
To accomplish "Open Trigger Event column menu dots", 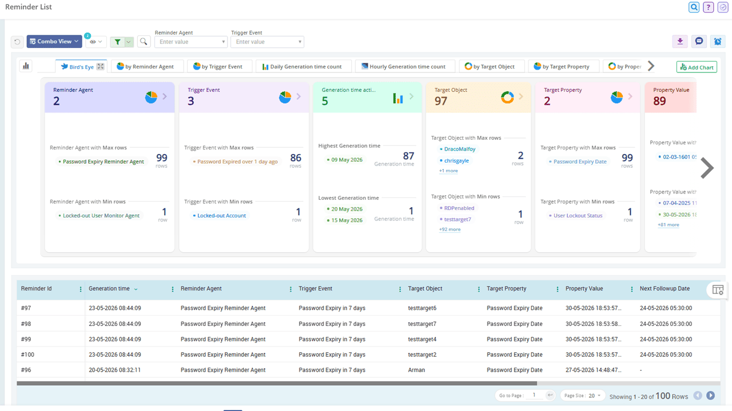I will tap(400, 289).
